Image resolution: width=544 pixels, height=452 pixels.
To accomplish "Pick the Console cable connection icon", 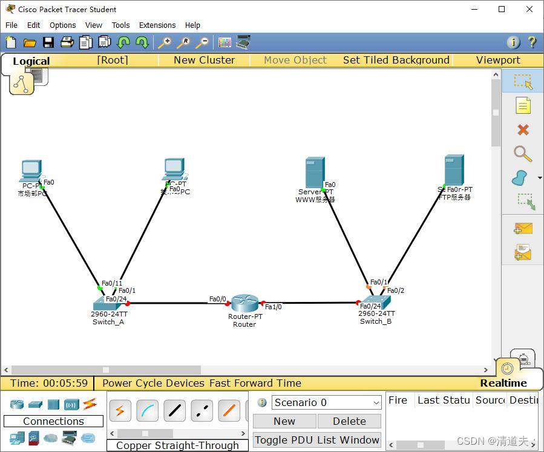I will (x=148, y=411).
